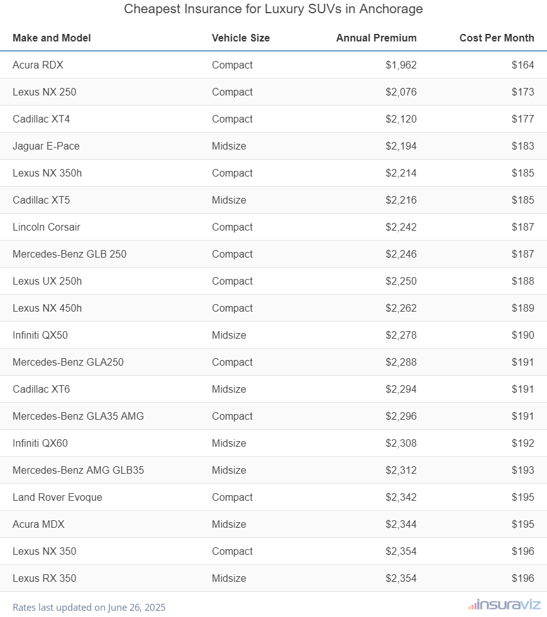The height and width of the screenshot is (617, 547).
Task: Click on Lincoln Corsair in the table
Action: click(x=47, y=227)
